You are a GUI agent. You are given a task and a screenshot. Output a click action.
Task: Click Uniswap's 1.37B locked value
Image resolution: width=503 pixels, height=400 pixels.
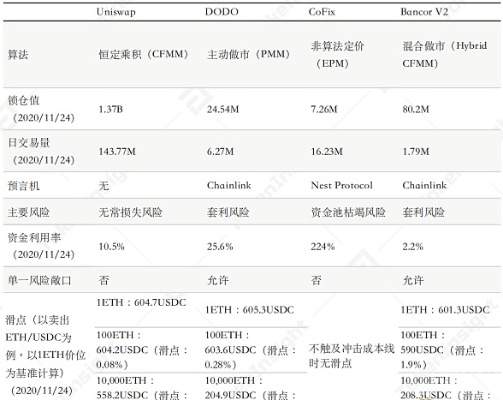click(x=110, y=110)
